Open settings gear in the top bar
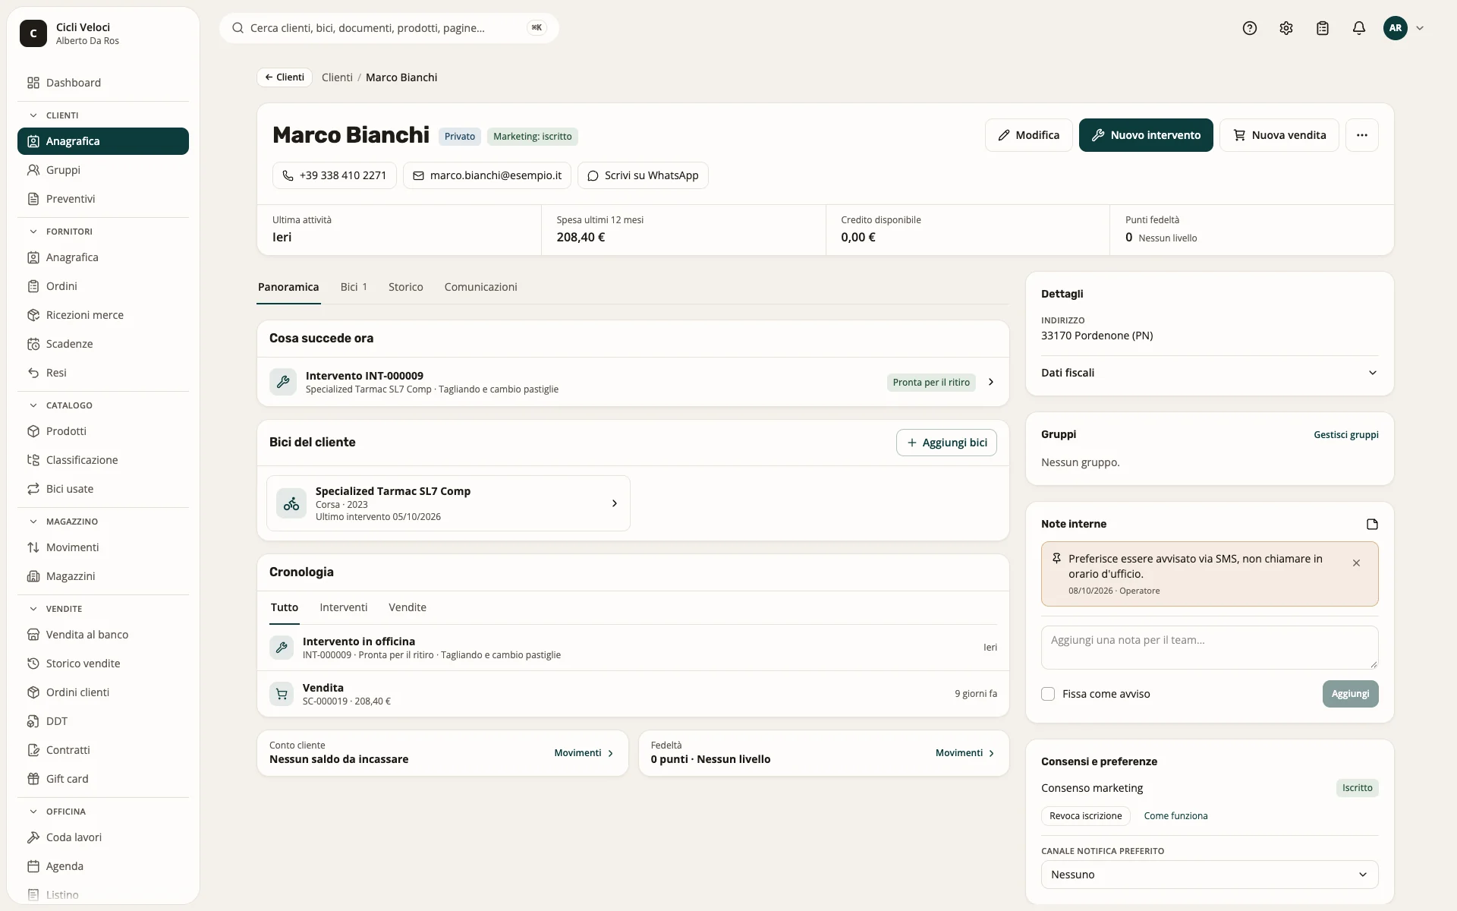Image resolution: width=1457 pixels, height=911 pixels. [1286, 28]
